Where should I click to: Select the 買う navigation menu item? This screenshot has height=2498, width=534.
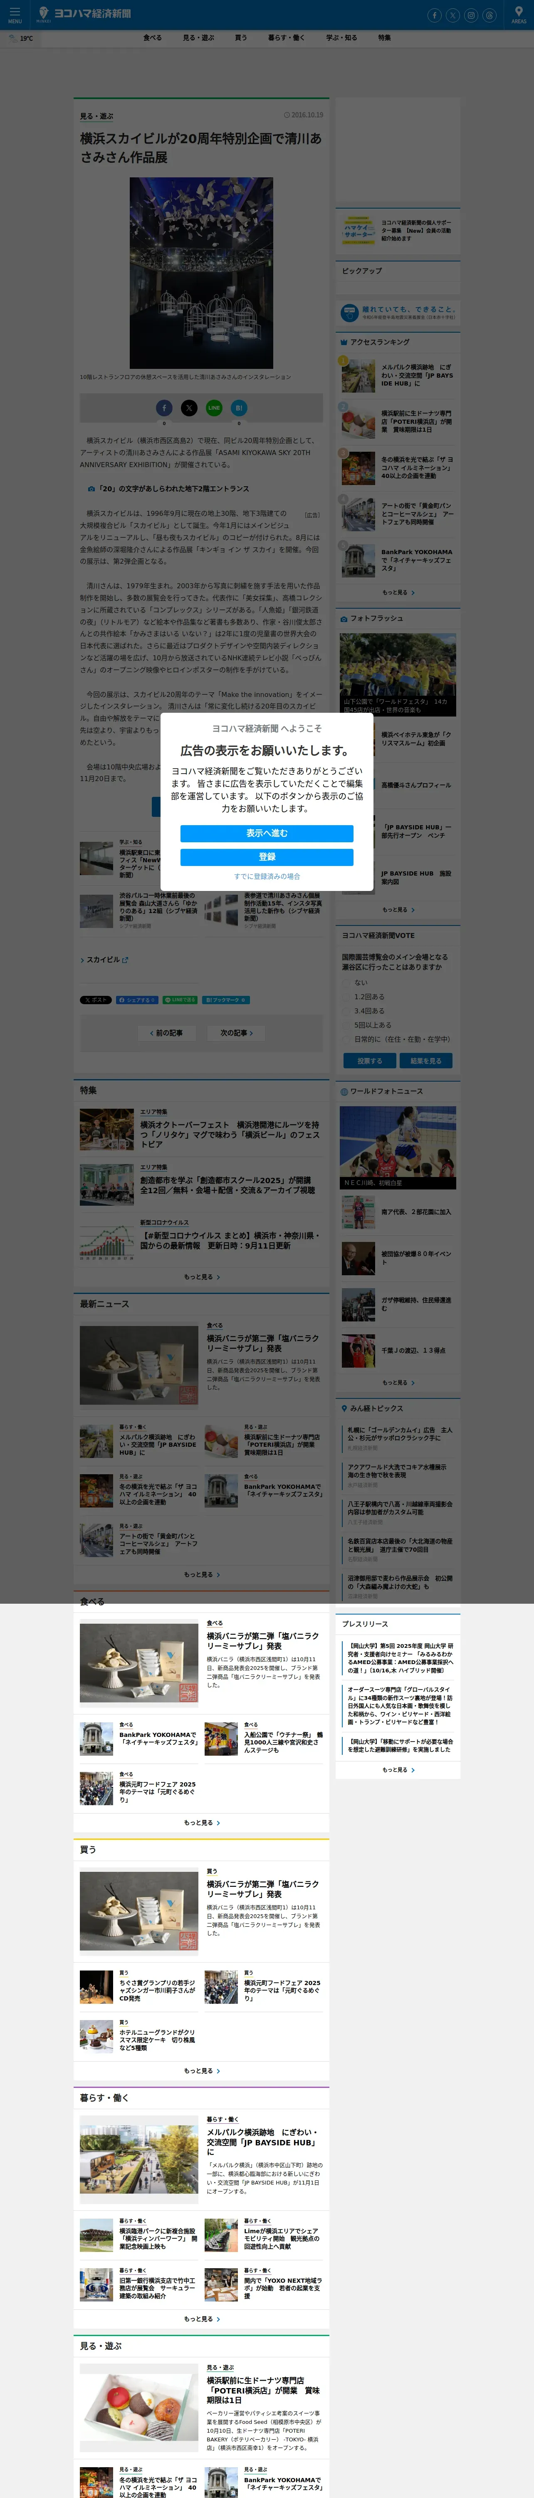click(240, 38)
